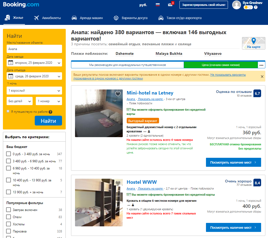
Task: Select the Жилье tab
Action: [14, 18]
